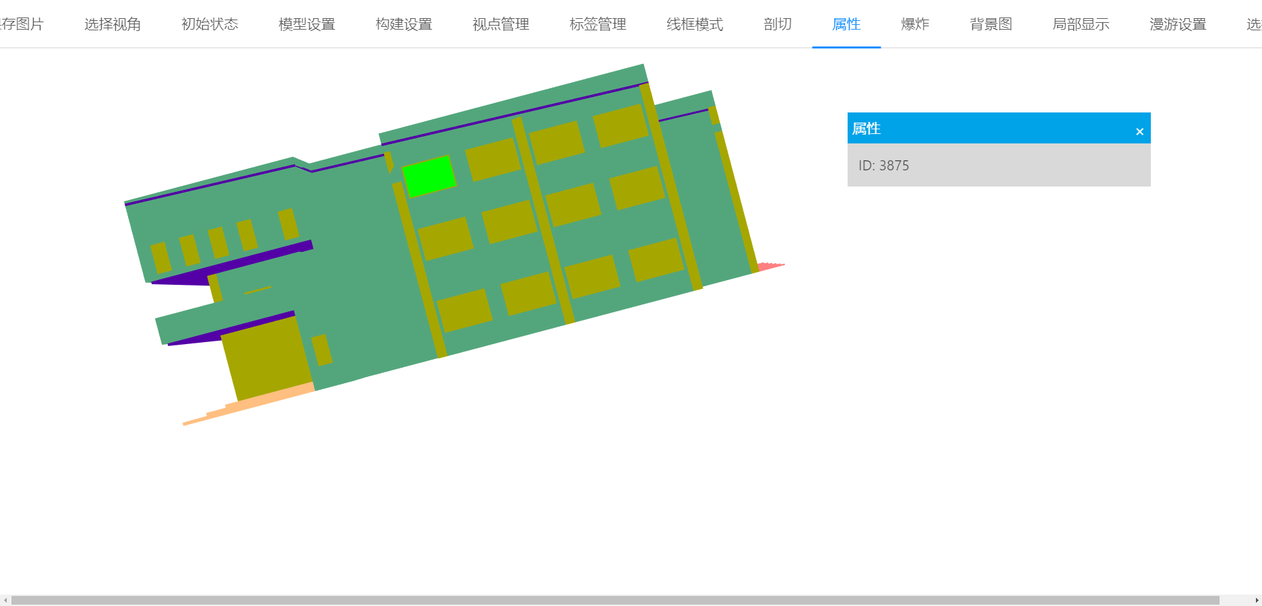开启"局部显示"模式

1080,24
